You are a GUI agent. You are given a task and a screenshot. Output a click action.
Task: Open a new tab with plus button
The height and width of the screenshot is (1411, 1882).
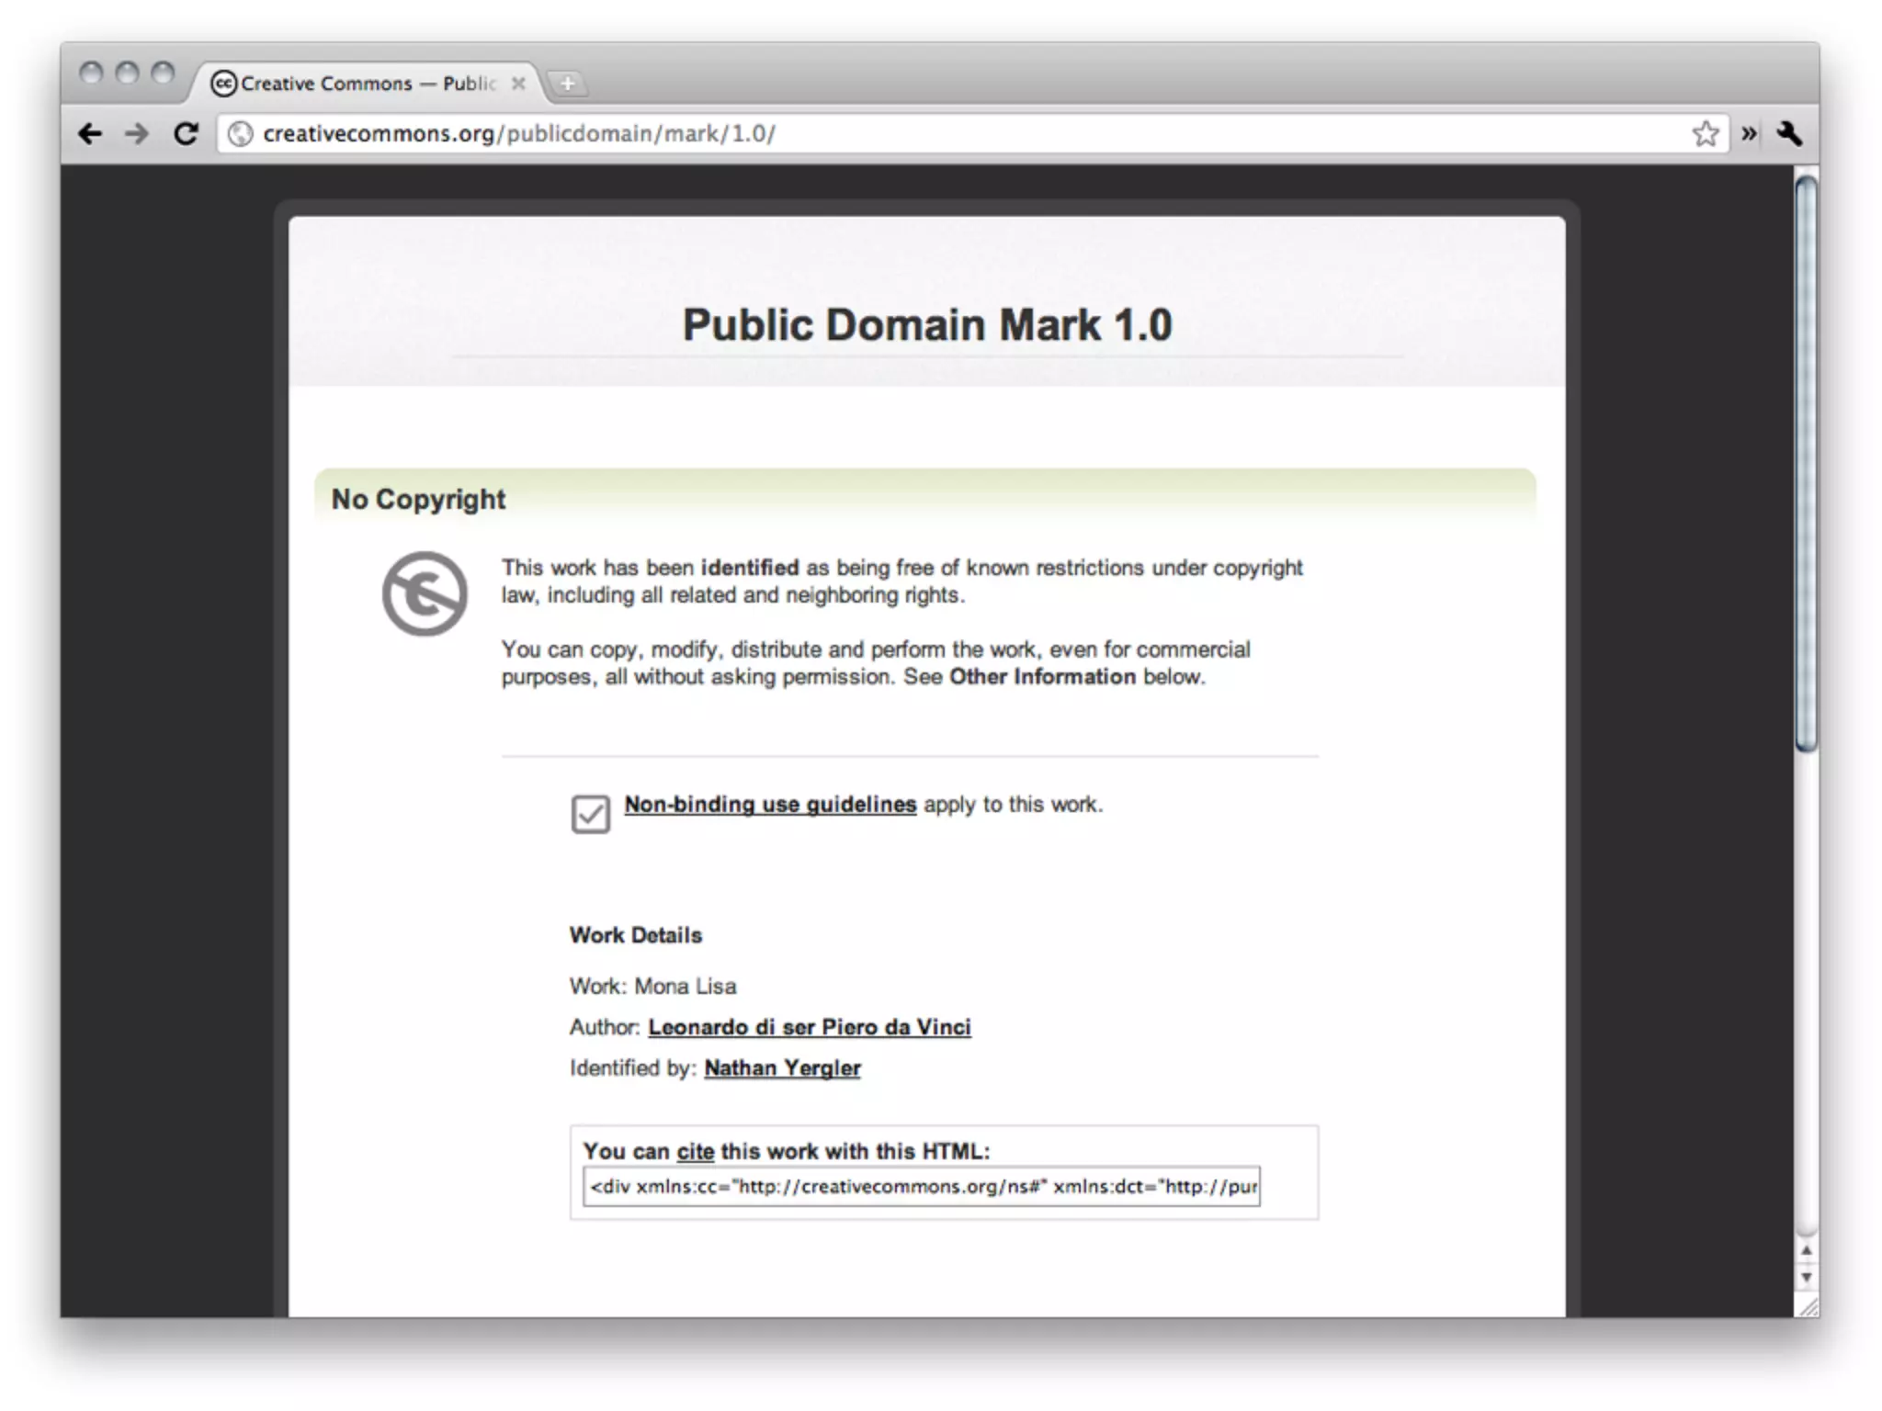(568, 84)
